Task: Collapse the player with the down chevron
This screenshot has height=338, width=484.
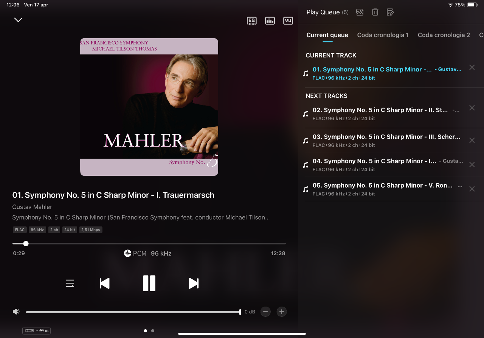Action: click(18, 20)
